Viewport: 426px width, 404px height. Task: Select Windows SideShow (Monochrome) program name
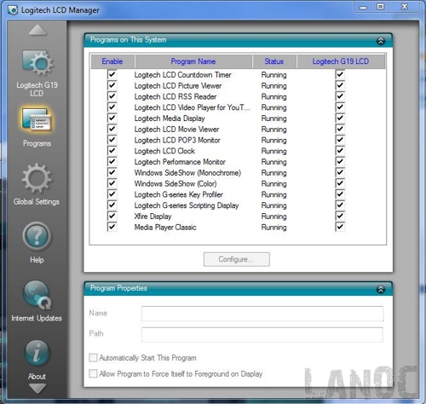coord(187,173)
